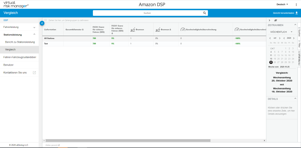This screenshot has height=148, width=301.
Task: Collapse the Stationsleistung menu section
Action: click(x=19, y=35)
